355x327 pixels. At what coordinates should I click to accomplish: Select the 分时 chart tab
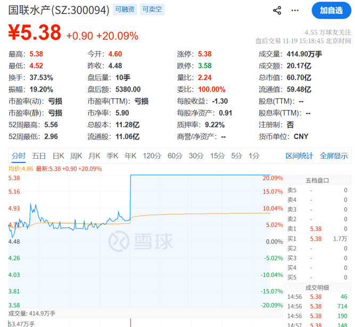coord(18,156)
